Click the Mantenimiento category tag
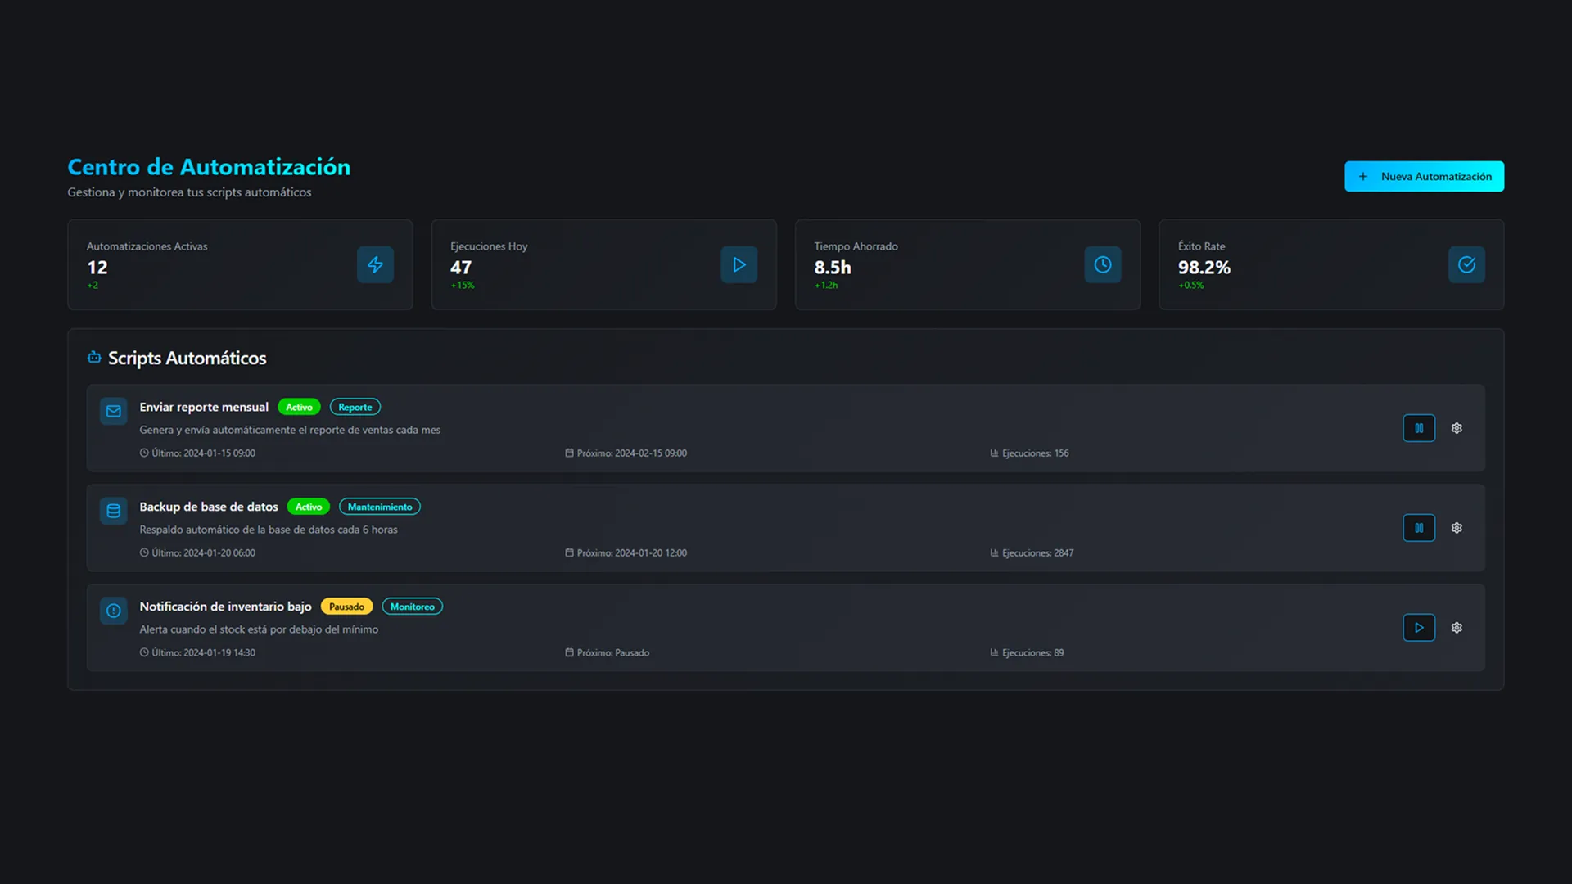1572x884 pixels. [x=379, y=507]
